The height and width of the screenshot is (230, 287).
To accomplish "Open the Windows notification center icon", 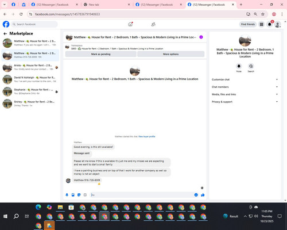I will [280, 216].
